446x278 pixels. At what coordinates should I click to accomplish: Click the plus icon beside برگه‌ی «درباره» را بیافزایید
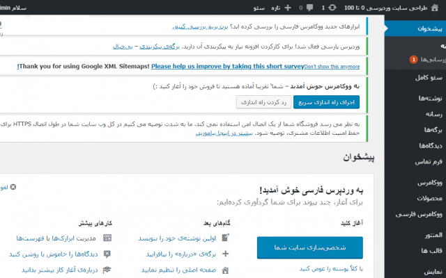pos(225,254)
